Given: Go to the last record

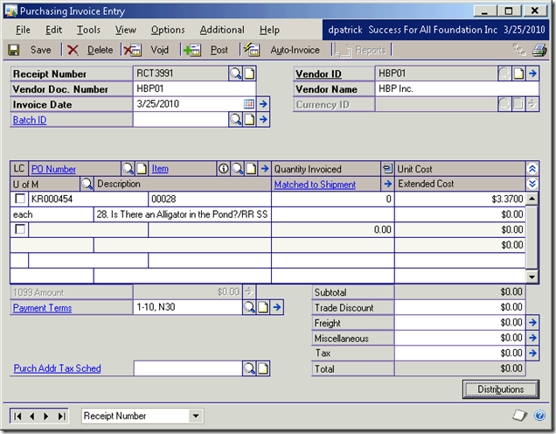Looking at the screenshot, I should pos(62,416).
